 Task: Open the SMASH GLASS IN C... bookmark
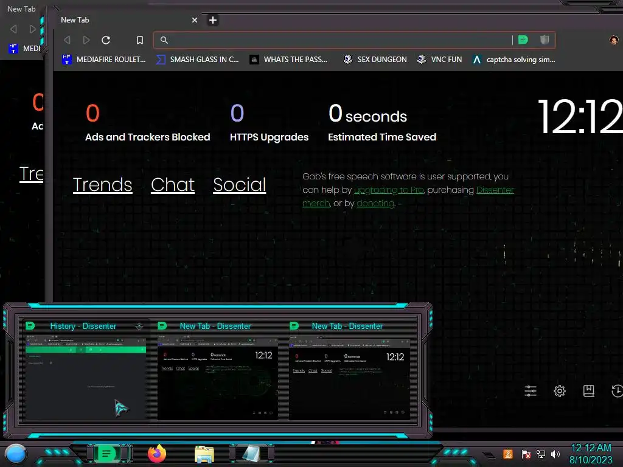198,60
